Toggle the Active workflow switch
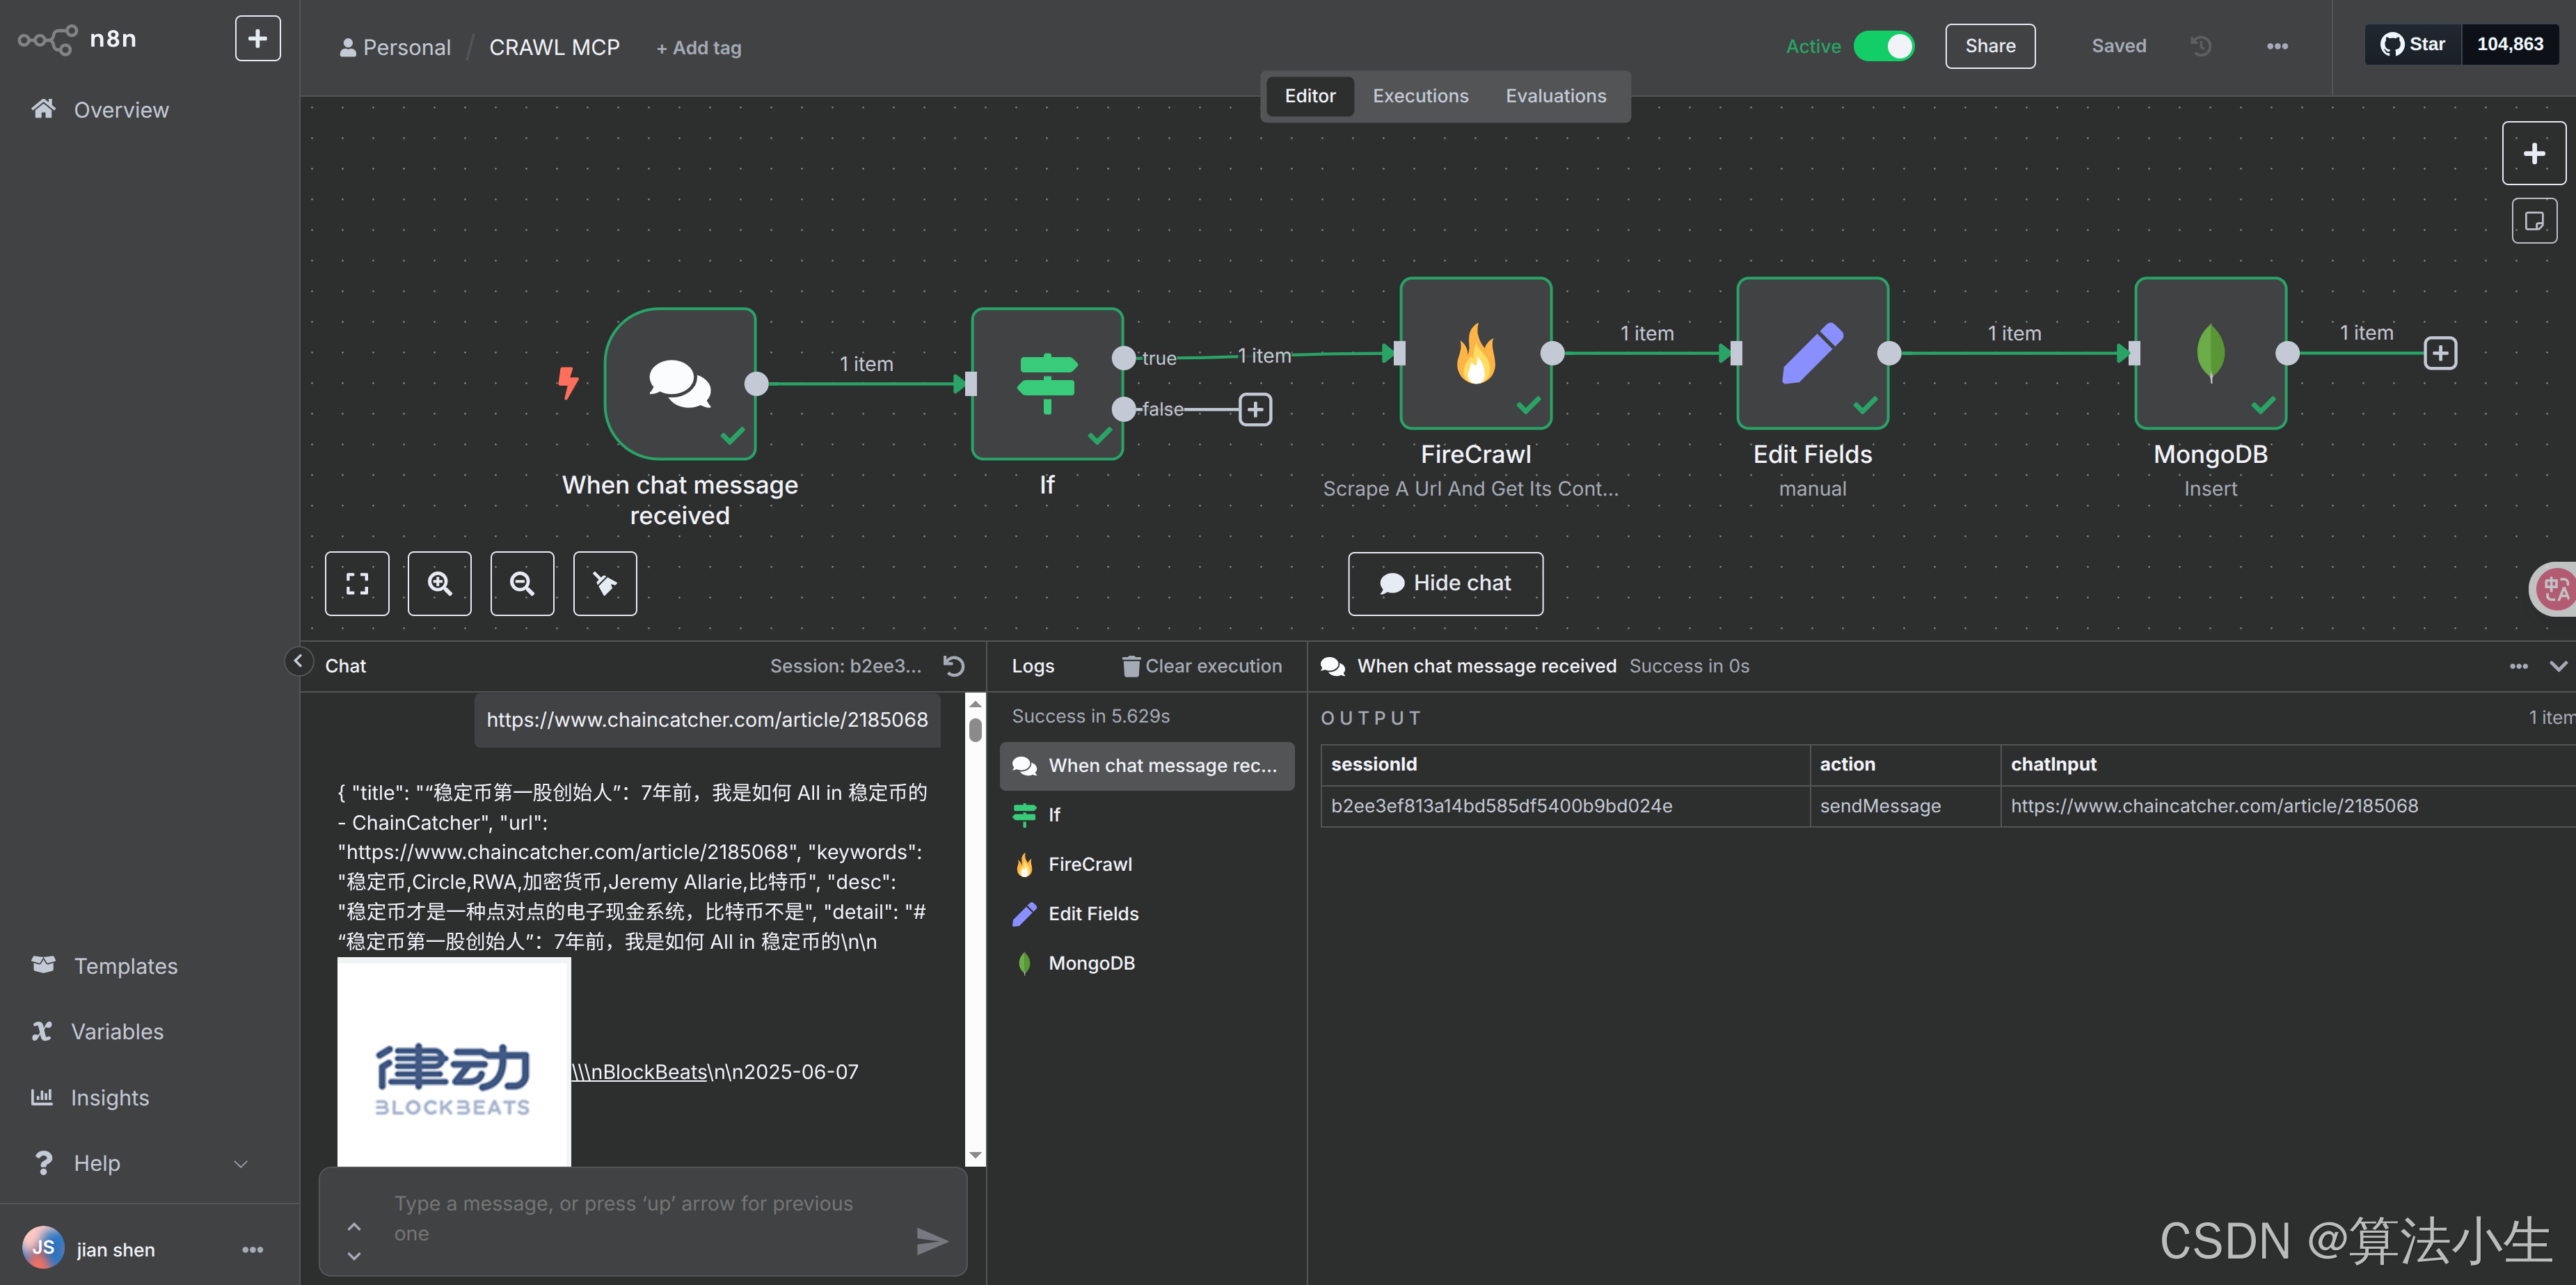The width and height of the screenshot is (2576, 1285). pos(1884,46)
